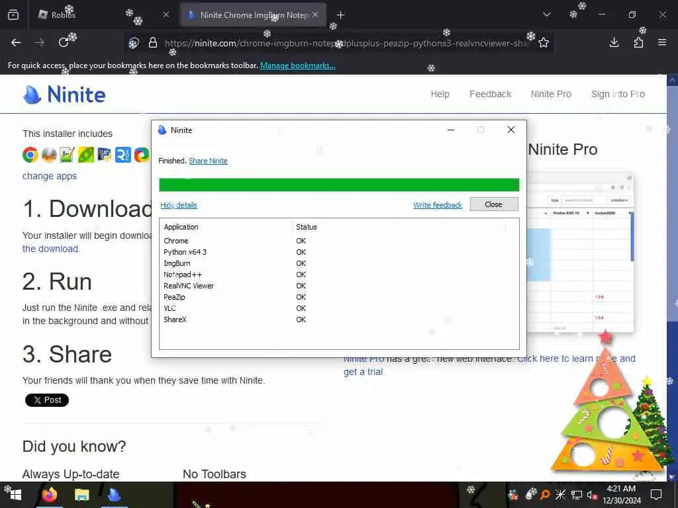
Task: Select the Chrome row in the installer list
Action: click(339, 241)
